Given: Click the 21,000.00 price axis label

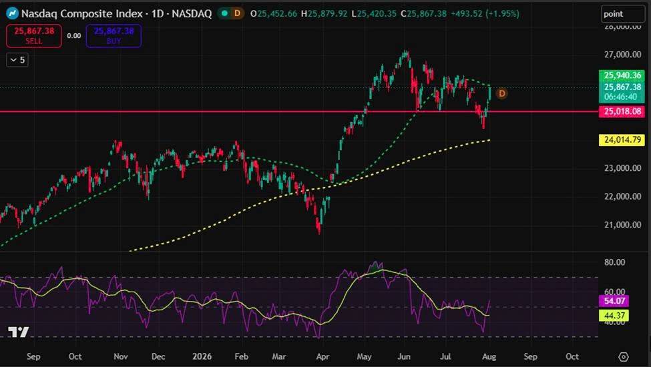Looking at the screenshot, I should pos(622,225).
